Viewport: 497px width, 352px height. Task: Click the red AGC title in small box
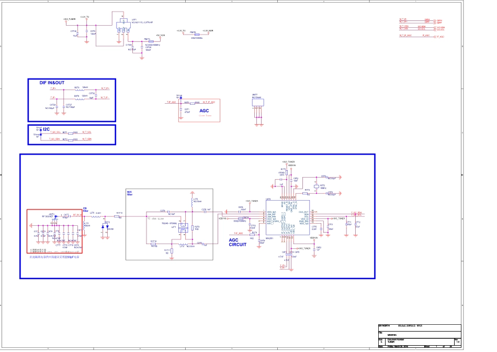tap(204, 111)
